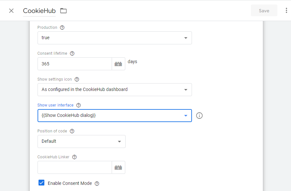Edit the Consent lifetime value 365

click(x=74, y=63)
